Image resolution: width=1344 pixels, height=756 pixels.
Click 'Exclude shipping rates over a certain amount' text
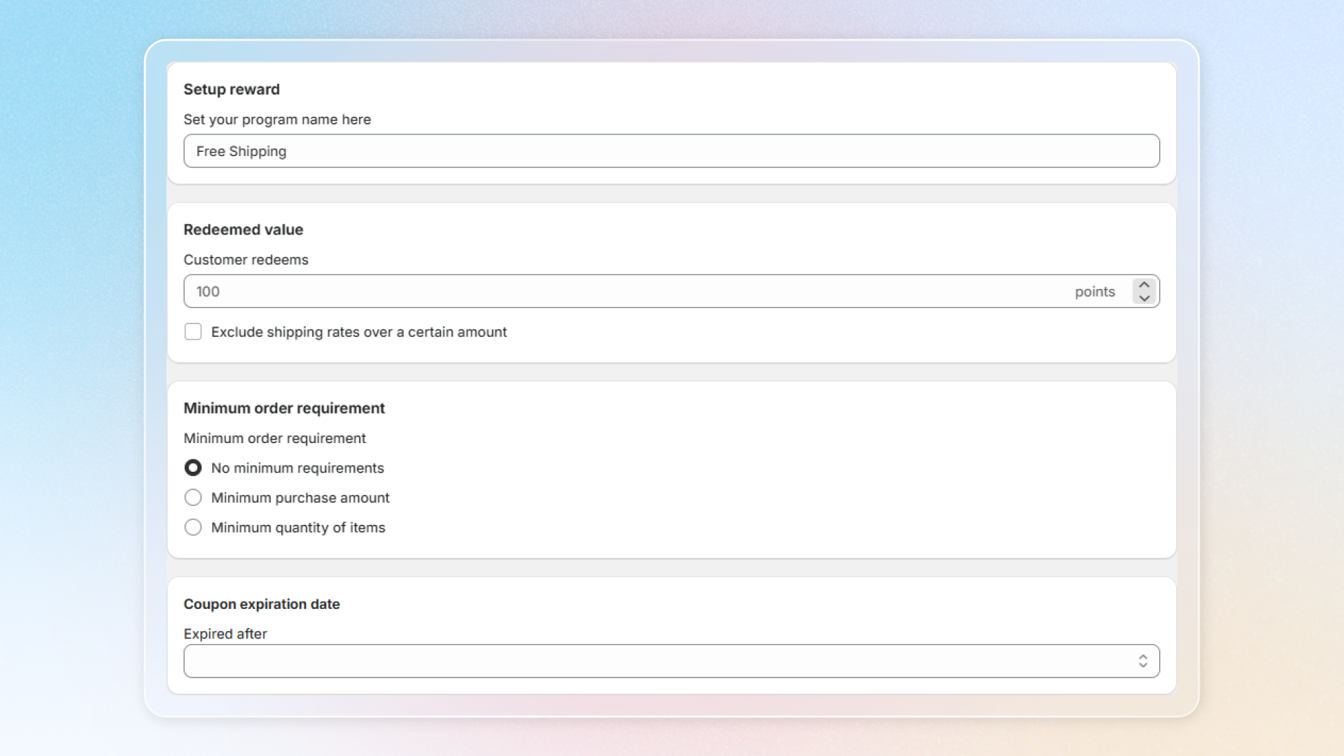point(358,332)
